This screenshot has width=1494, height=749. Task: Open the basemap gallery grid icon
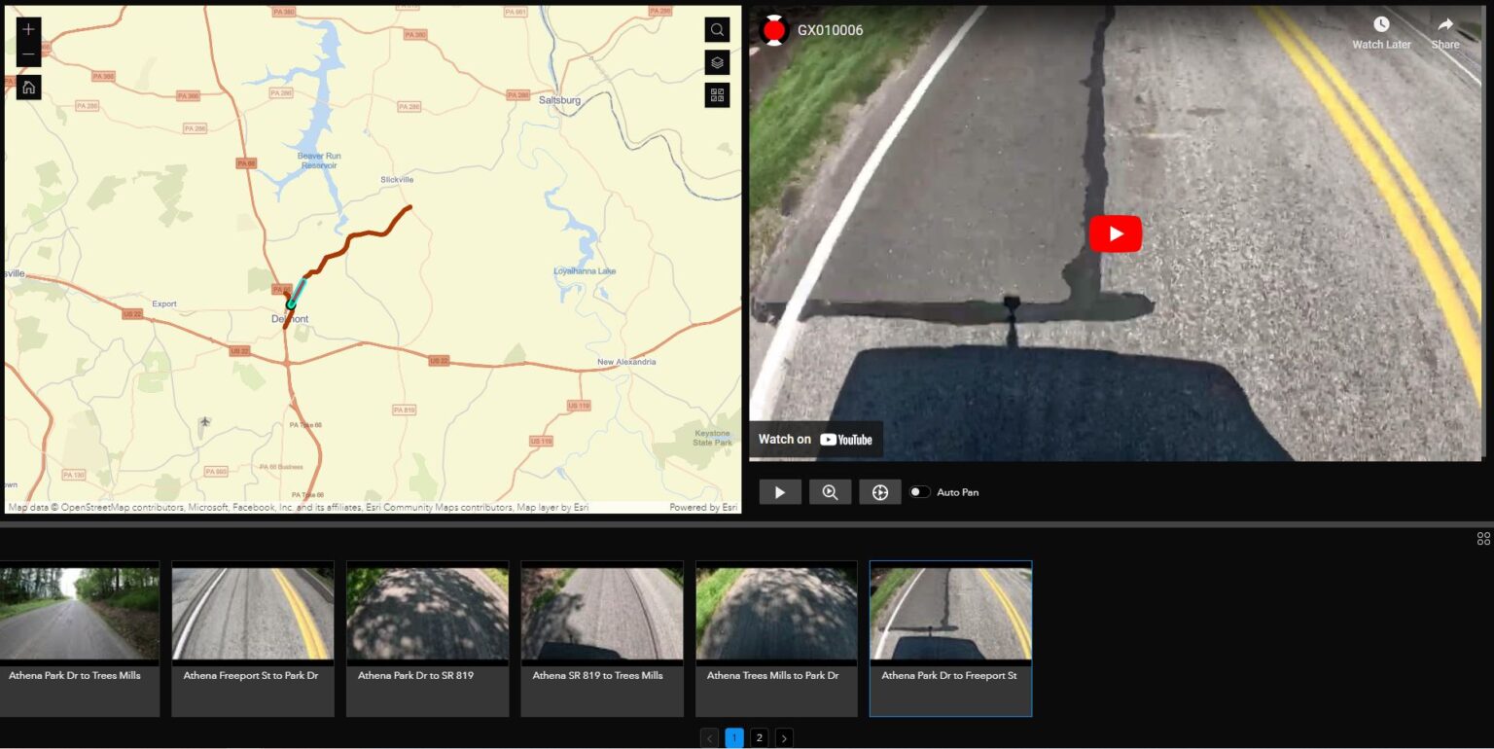717,94
